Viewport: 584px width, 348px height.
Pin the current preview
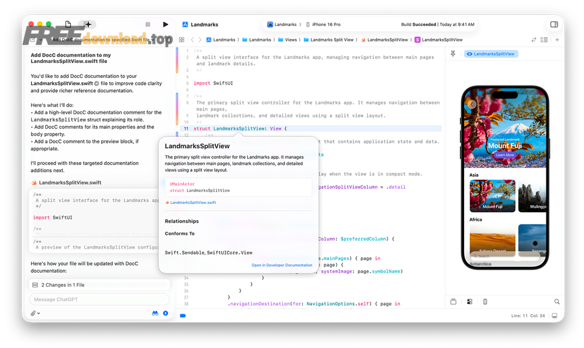coord(453,54)
